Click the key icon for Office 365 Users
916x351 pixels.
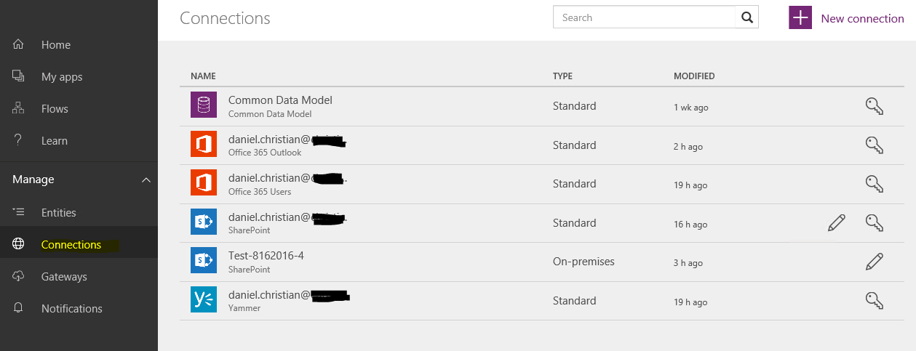pyautogui.click(x=875, y=184)
